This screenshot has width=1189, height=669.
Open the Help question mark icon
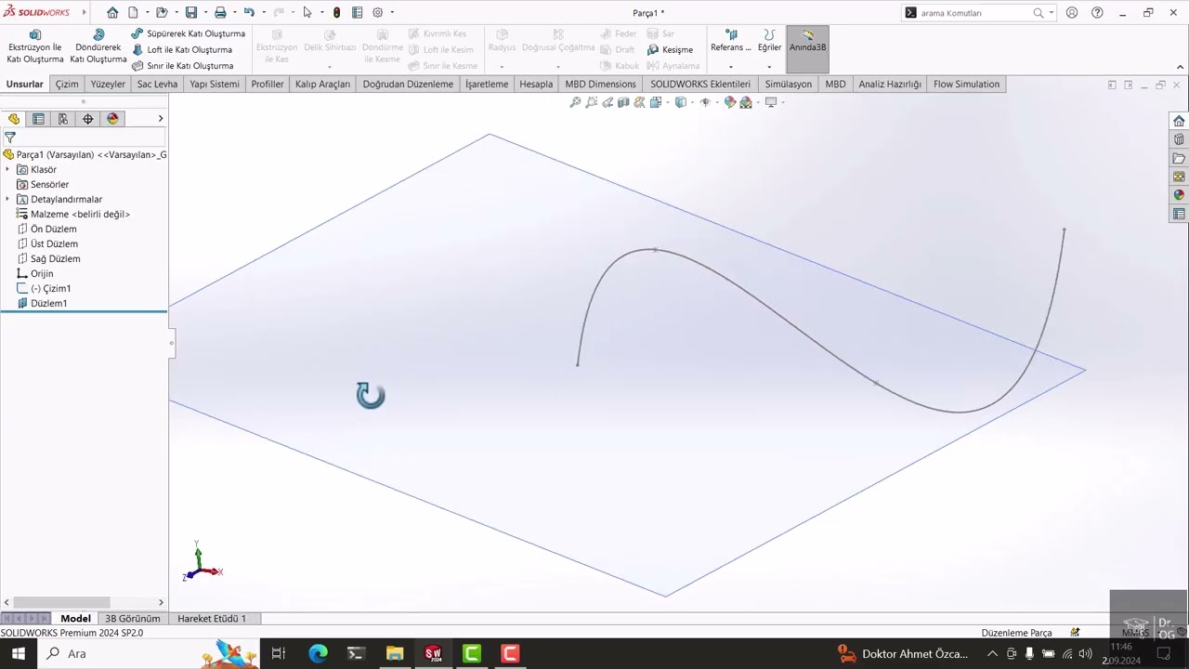(x=1097, y=13)
